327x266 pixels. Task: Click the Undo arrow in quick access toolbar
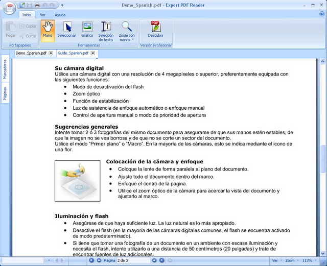pyautogui.click(x=45, y=5)
